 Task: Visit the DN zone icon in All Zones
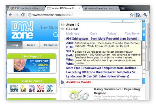pyautogui.click(x=32, y=89)
